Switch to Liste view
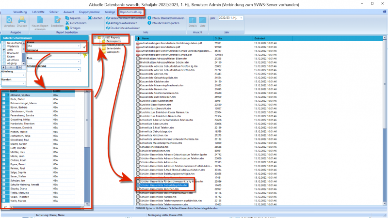 [202, 22]
